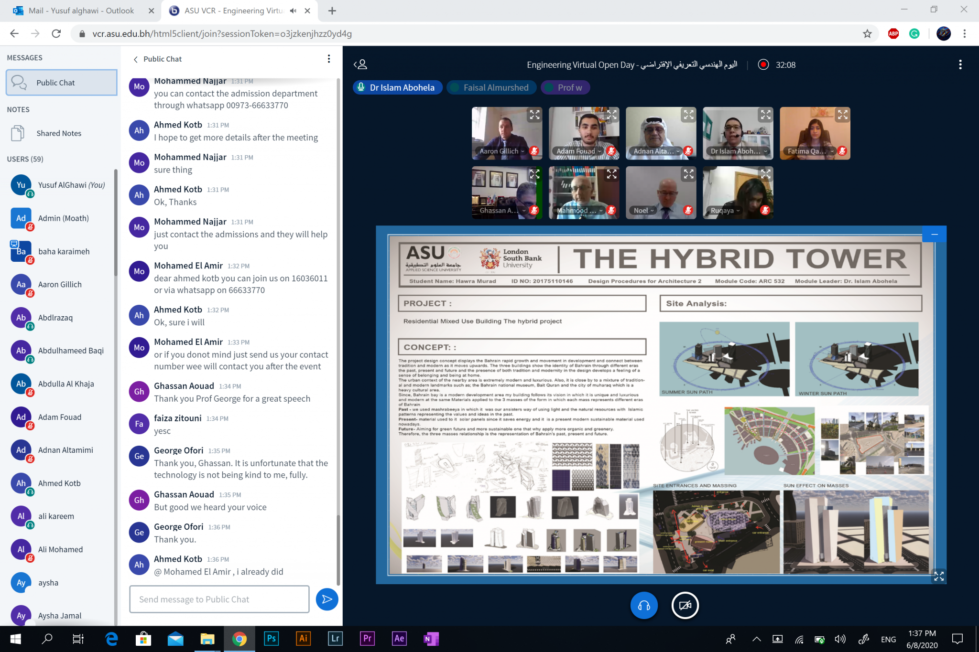This screenshot has height=652, width=979.
Task: Select user Yusuf AlGhawi (You)
Action: [60, 185]
